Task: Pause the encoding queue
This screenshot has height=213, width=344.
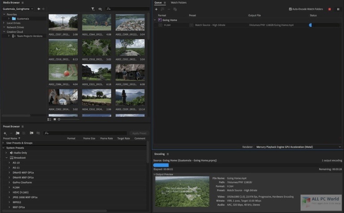Action: coord(337,9)
